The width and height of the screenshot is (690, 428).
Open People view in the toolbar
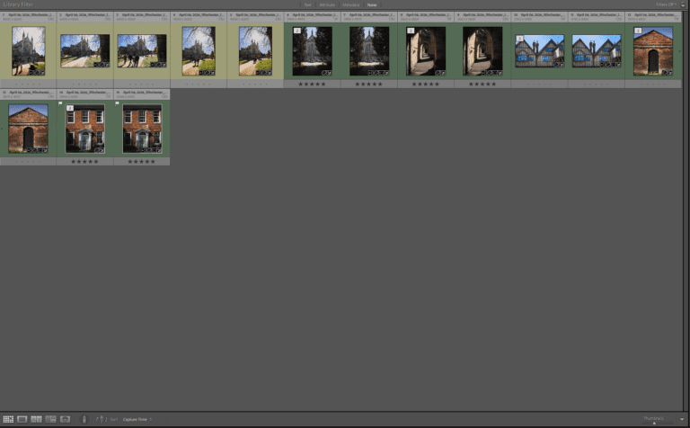(x=65, y=419)
